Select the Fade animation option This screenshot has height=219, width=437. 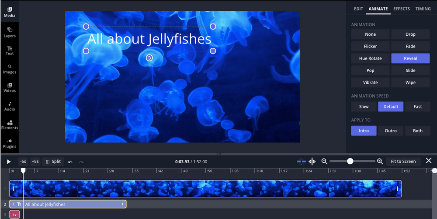click(x=410, y=46)
